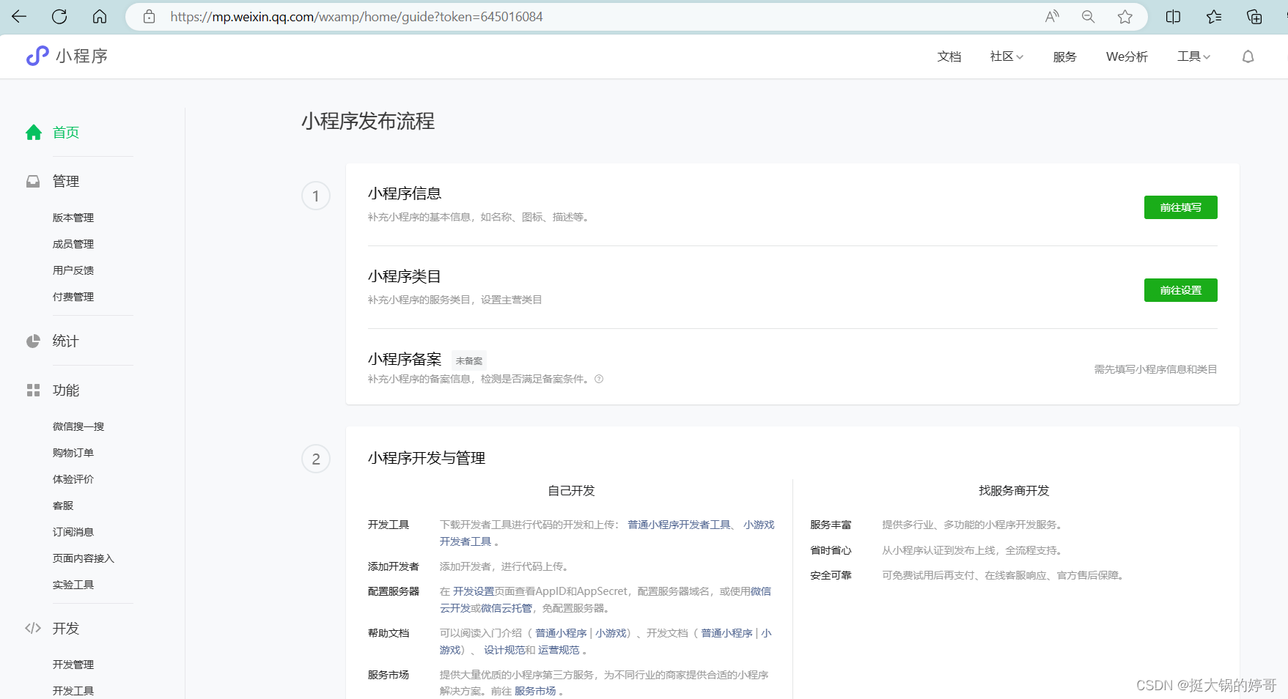
Task: Open 页面内容接入 in sidebar
Action: coord(84,558)
